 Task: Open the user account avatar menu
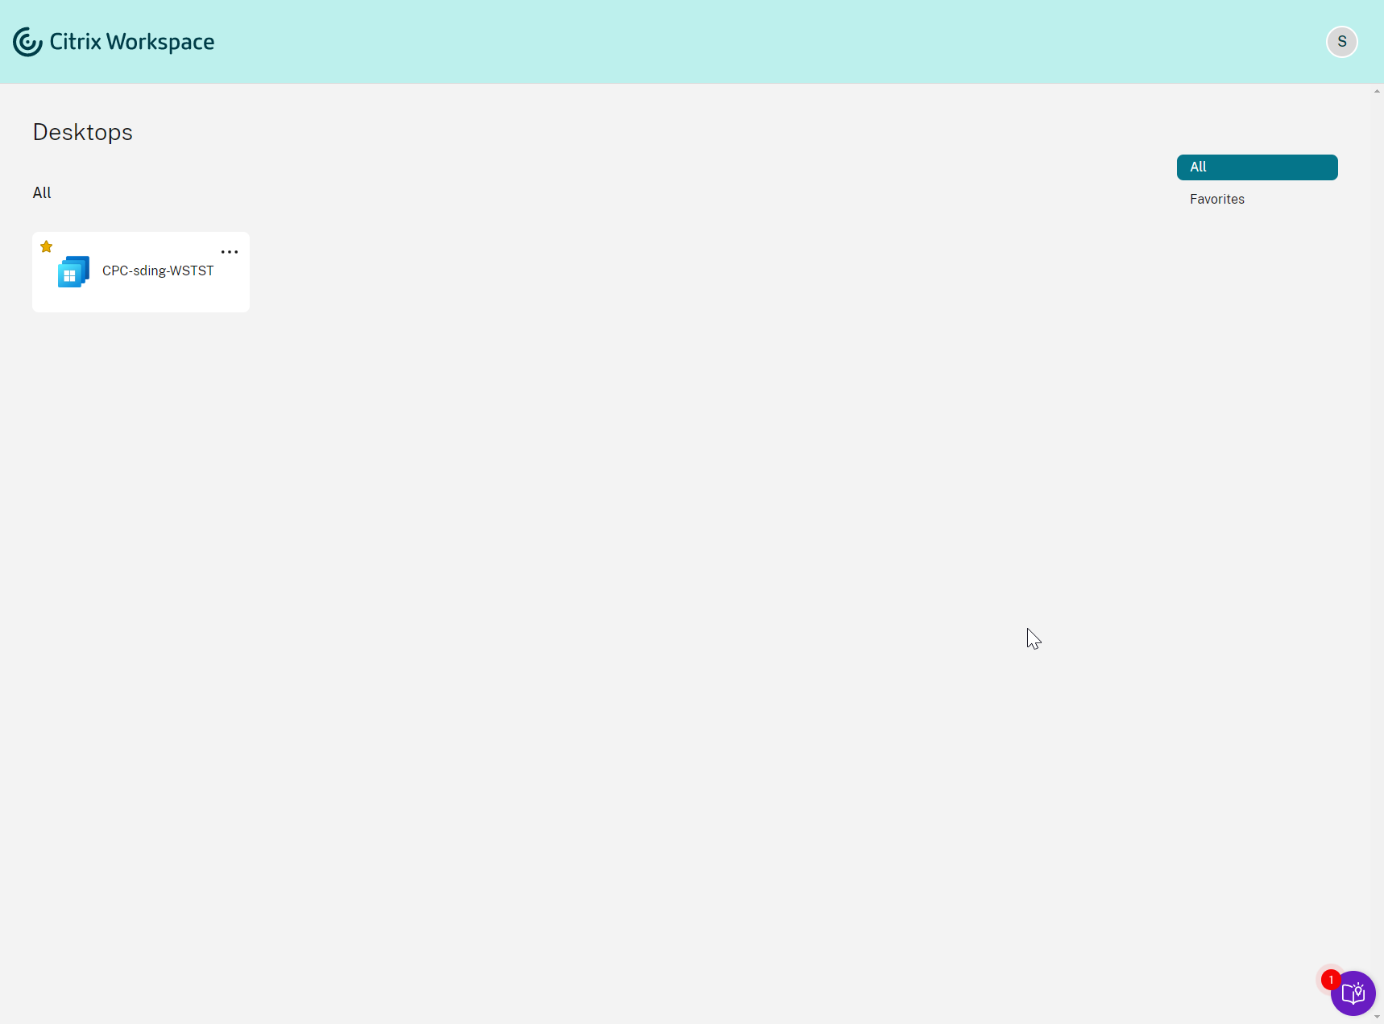pos(1341,42)
